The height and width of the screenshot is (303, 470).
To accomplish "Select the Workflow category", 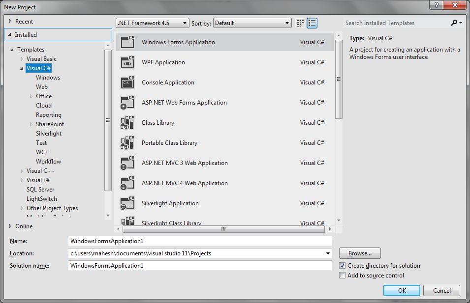I will click(x=49, y=162).
